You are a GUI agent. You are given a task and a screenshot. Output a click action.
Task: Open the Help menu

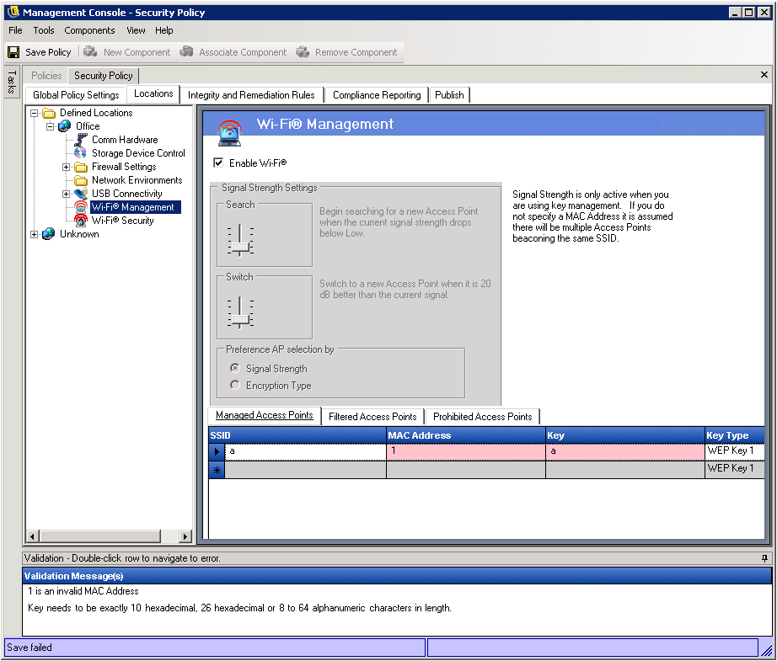(x=164, y=30)
